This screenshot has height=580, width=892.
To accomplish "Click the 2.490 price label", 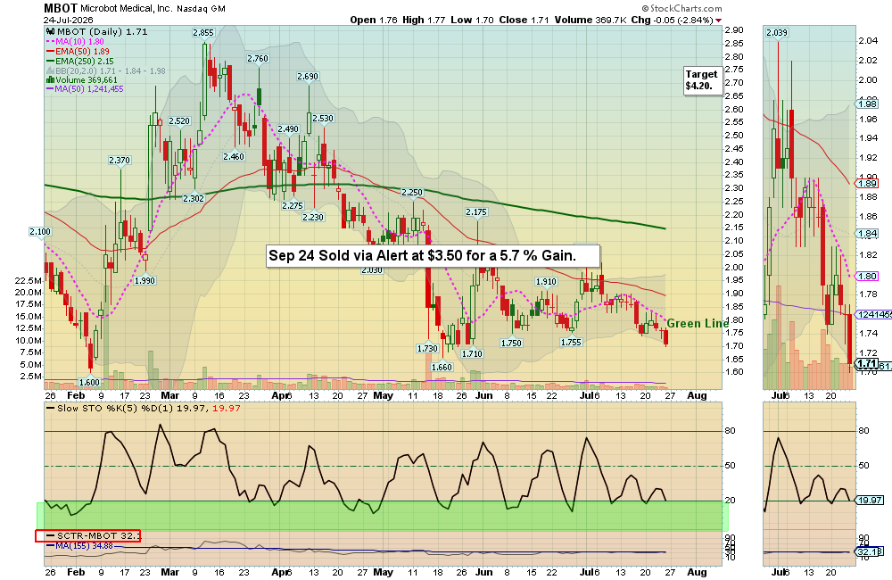I will coord(288,129).
